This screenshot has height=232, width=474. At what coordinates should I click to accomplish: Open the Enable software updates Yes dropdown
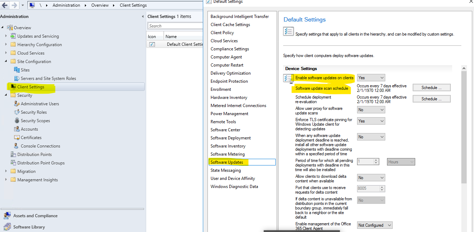(x=371, y=77)
